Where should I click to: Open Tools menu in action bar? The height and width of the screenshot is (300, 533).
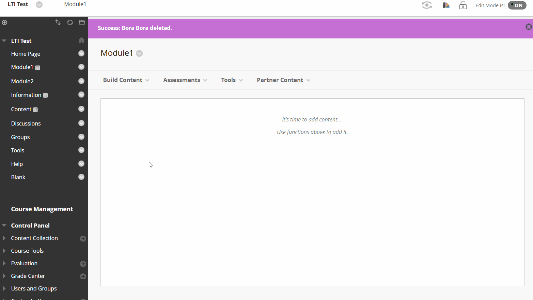tap(232, 80)
